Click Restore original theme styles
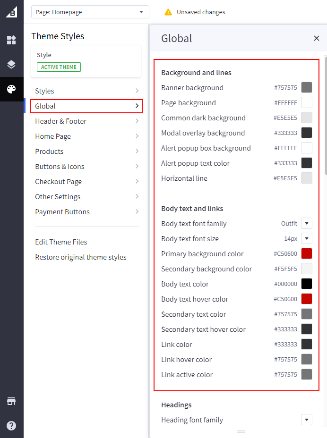 pos(81,257)
